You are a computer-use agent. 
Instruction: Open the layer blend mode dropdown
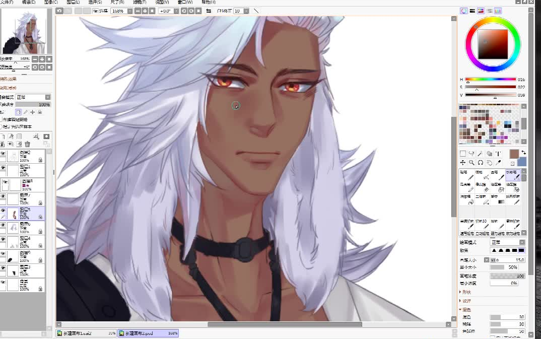48,97
